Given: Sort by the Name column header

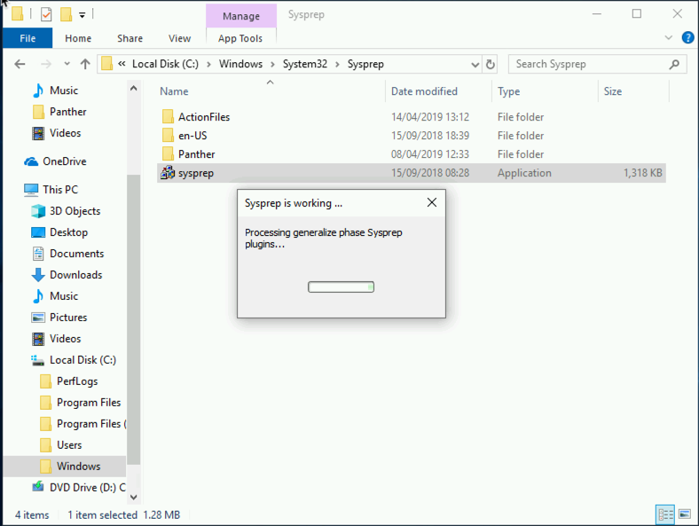Looking at the screenshot, I should [174, 91].
